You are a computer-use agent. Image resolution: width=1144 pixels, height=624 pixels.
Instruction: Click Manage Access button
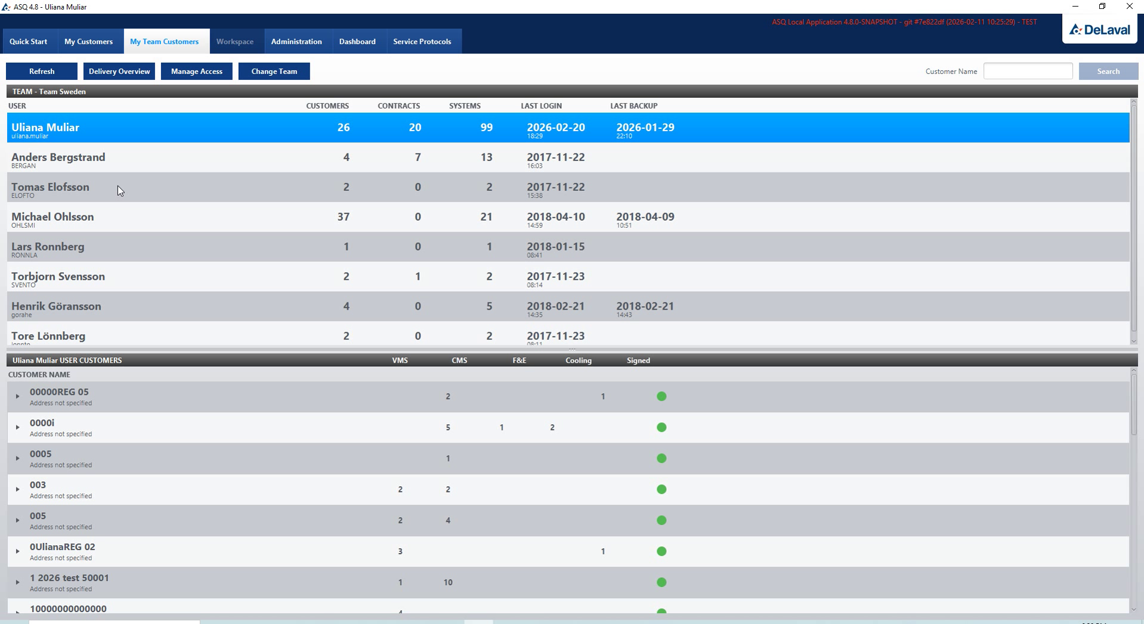tap(197, 72)
